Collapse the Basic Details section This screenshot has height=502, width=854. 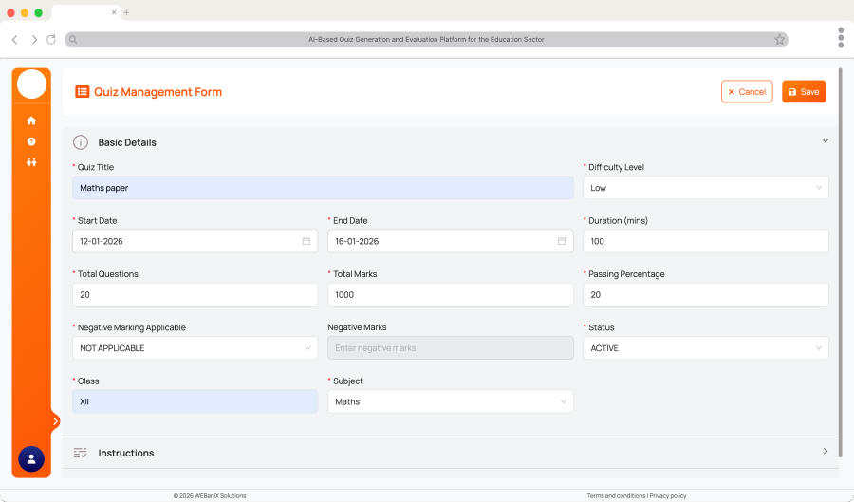pos(825,141)
